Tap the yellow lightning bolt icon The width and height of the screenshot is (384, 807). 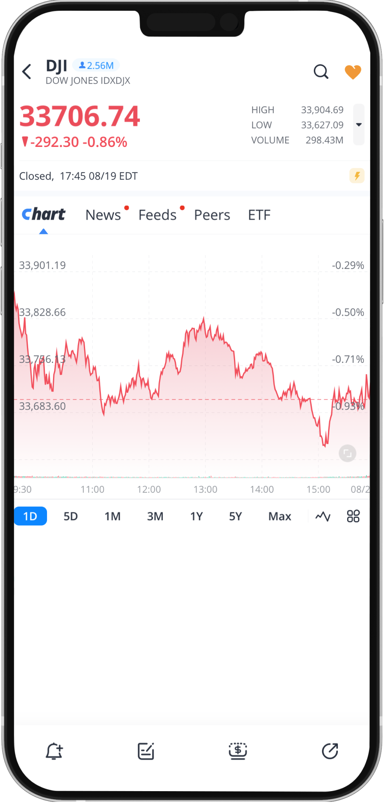point(357,176)
